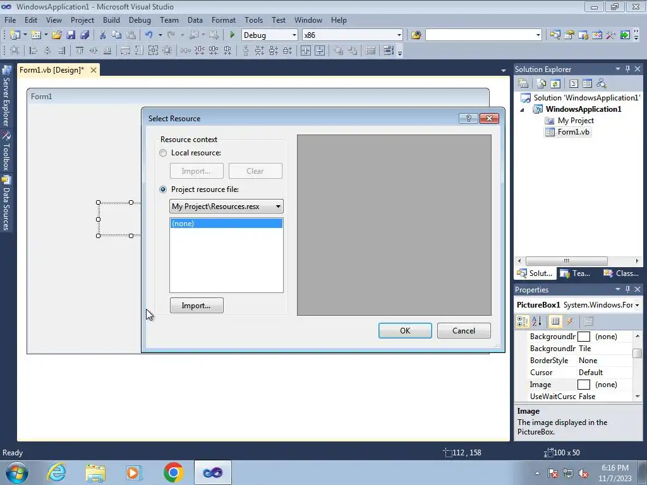Click the Center Horizontally layout icon
This screenshot has width=647, height=485.
point(306,51)
